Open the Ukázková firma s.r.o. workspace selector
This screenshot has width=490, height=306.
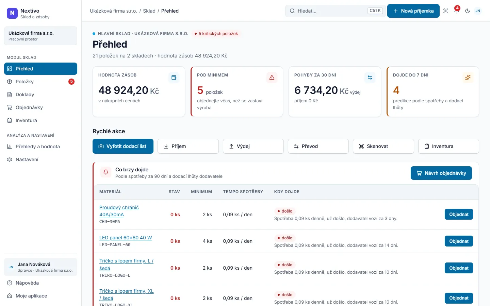point(40,36)
